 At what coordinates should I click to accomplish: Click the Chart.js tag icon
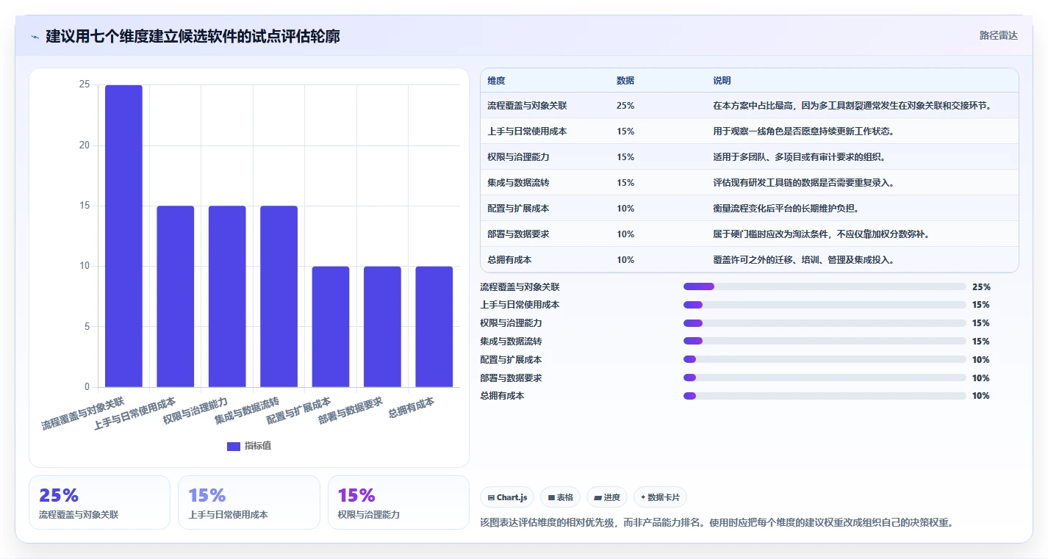click(x=491, y=497)
